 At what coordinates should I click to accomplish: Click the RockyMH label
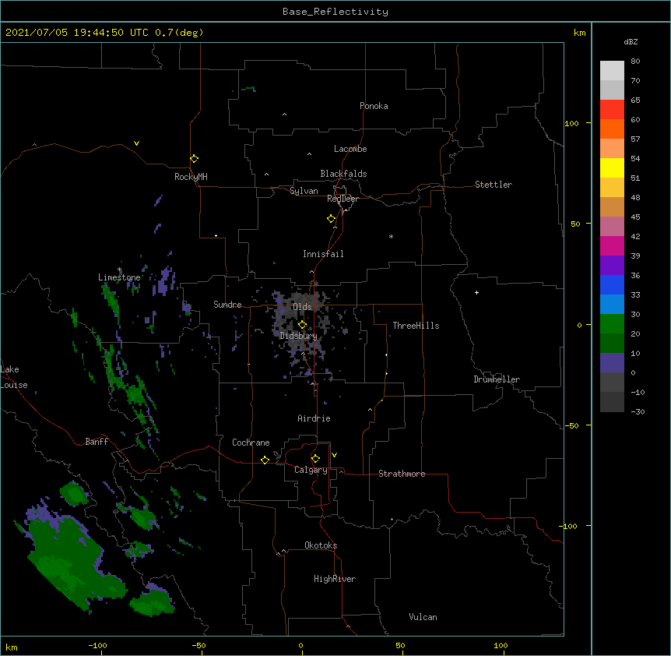(191, 177)
